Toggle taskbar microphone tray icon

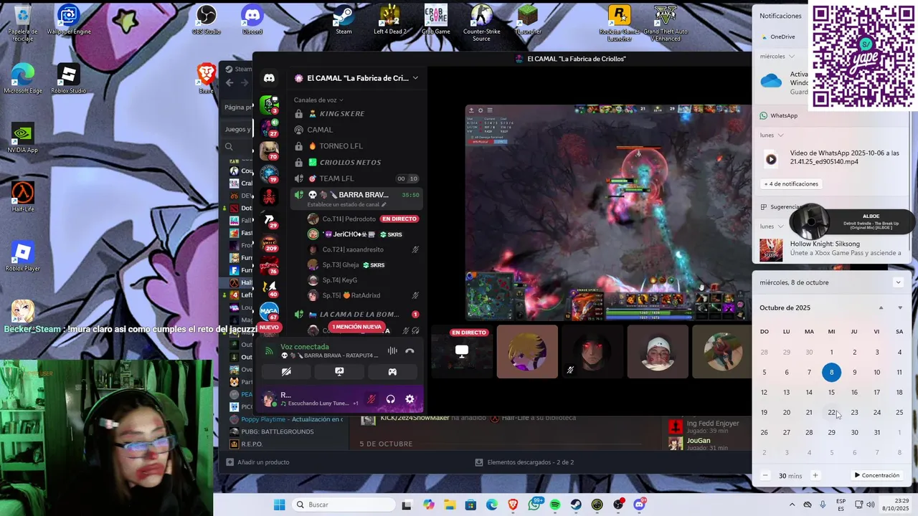pos(823,505)
